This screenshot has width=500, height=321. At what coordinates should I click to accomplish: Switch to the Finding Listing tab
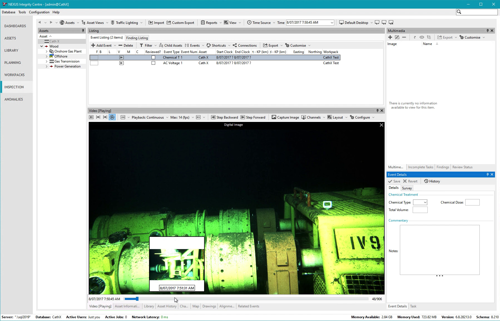pos(137,38)
